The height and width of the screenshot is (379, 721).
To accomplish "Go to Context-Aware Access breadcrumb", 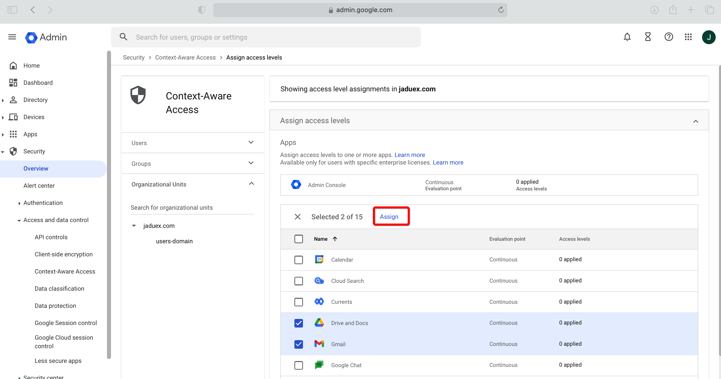I will pyautogui.click(x=185, y=57).
